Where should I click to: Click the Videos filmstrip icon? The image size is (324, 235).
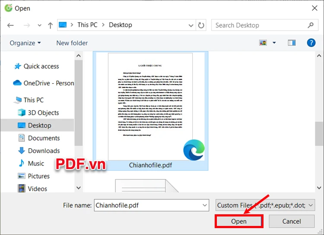coord(22,188)
